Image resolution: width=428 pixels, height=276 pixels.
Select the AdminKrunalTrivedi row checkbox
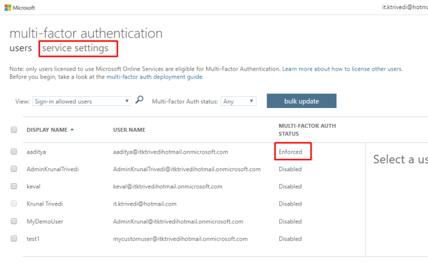13,169
